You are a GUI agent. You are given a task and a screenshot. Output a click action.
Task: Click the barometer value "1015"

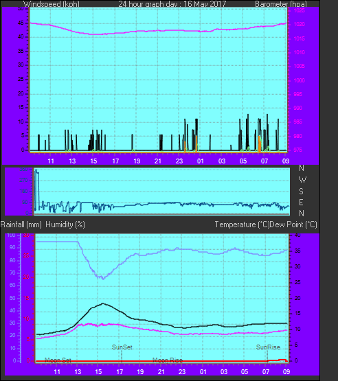coord(300,38)
